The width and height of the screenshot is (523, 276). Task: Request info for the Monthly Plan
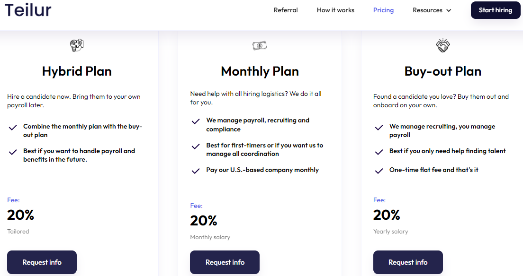pos(225,262)
